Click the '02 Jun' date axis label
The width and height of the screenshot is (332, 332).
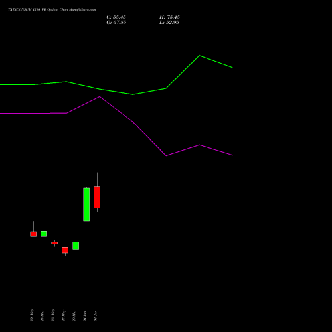[96, 316]
